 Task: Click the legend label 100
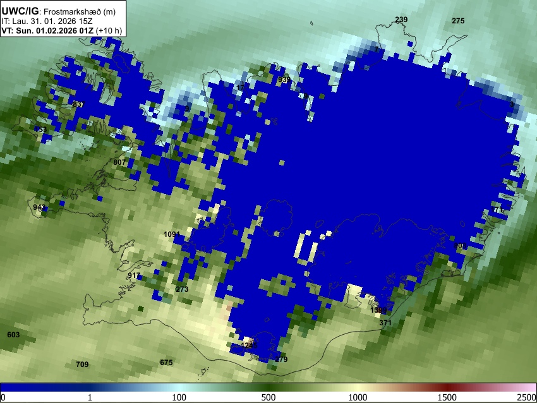tap(179, 397)
